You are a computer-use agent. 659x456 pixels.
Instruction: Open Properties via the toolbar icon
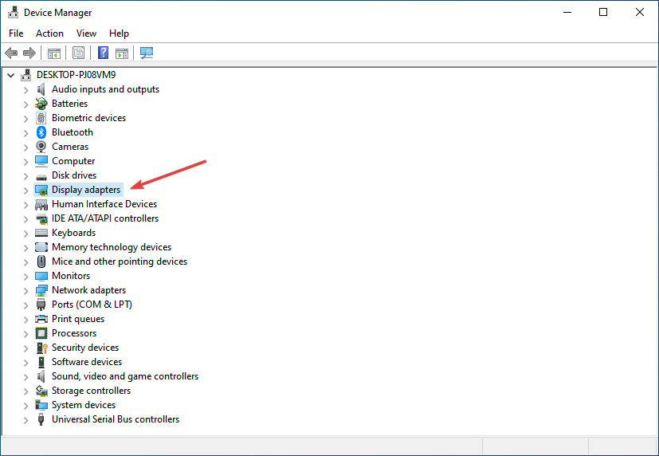tap(79, 53)
